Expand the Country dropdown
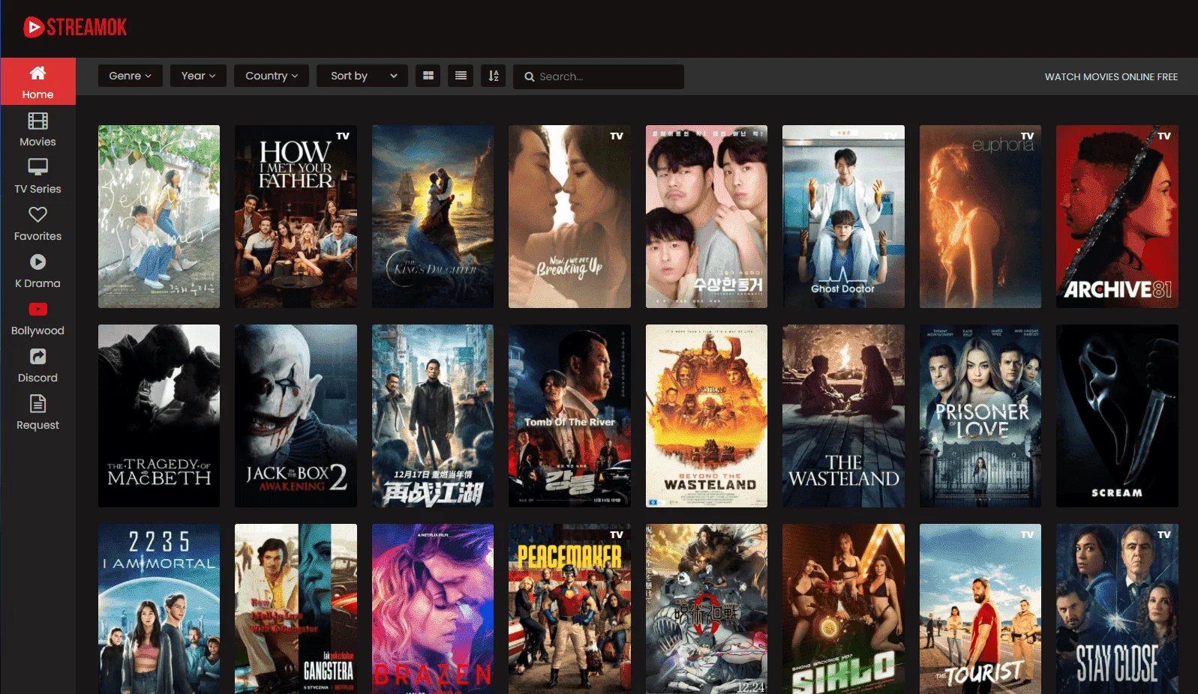The width and height of the screenshot is (1198, 694). click(x=272, y=76)
